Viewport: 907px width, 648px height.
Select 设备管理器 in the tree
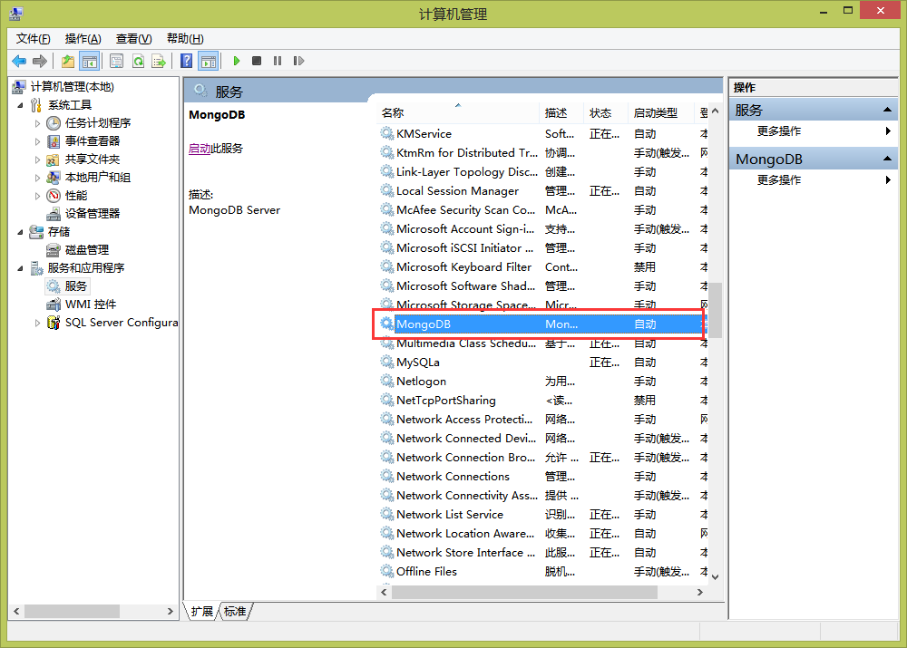pyautogui.click(x=93, y=214)
